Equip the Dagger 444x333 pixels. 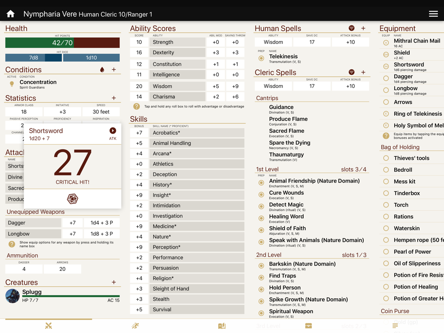click(x=386, y=79)
